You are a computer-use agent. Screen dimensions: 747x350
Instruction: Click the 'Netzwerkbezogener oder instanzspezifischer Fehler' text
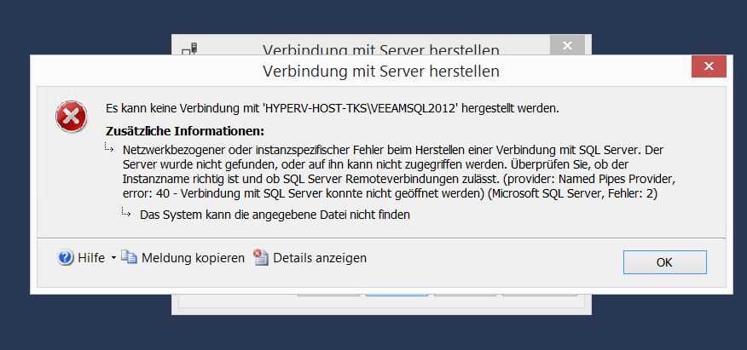point(399,172)
